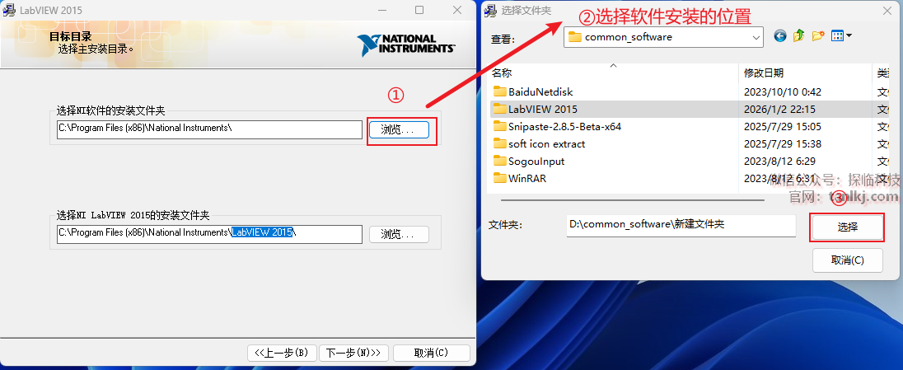Click the 2025/7/29 15:38 date cell
Viewport: 903px width, 370px height.
coord(782,143)
